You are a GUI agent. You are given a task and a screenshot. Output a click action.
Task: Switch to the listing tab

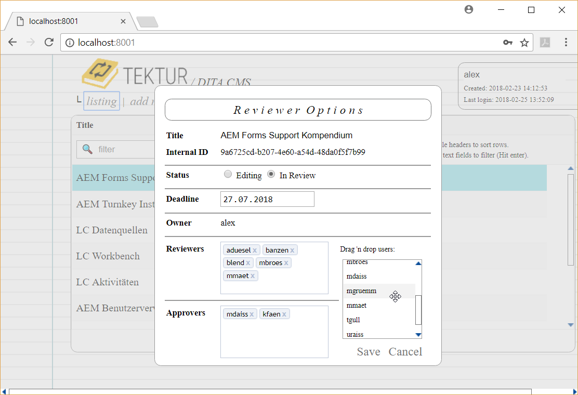pyautogui.click(x=102, y=101)
